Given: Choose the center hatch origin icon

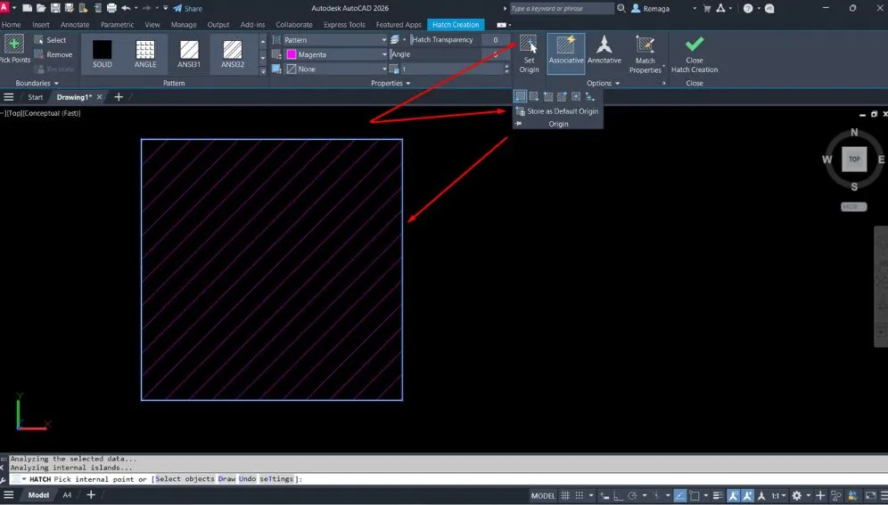Looking at the screenshot, I should coord(576,96).
